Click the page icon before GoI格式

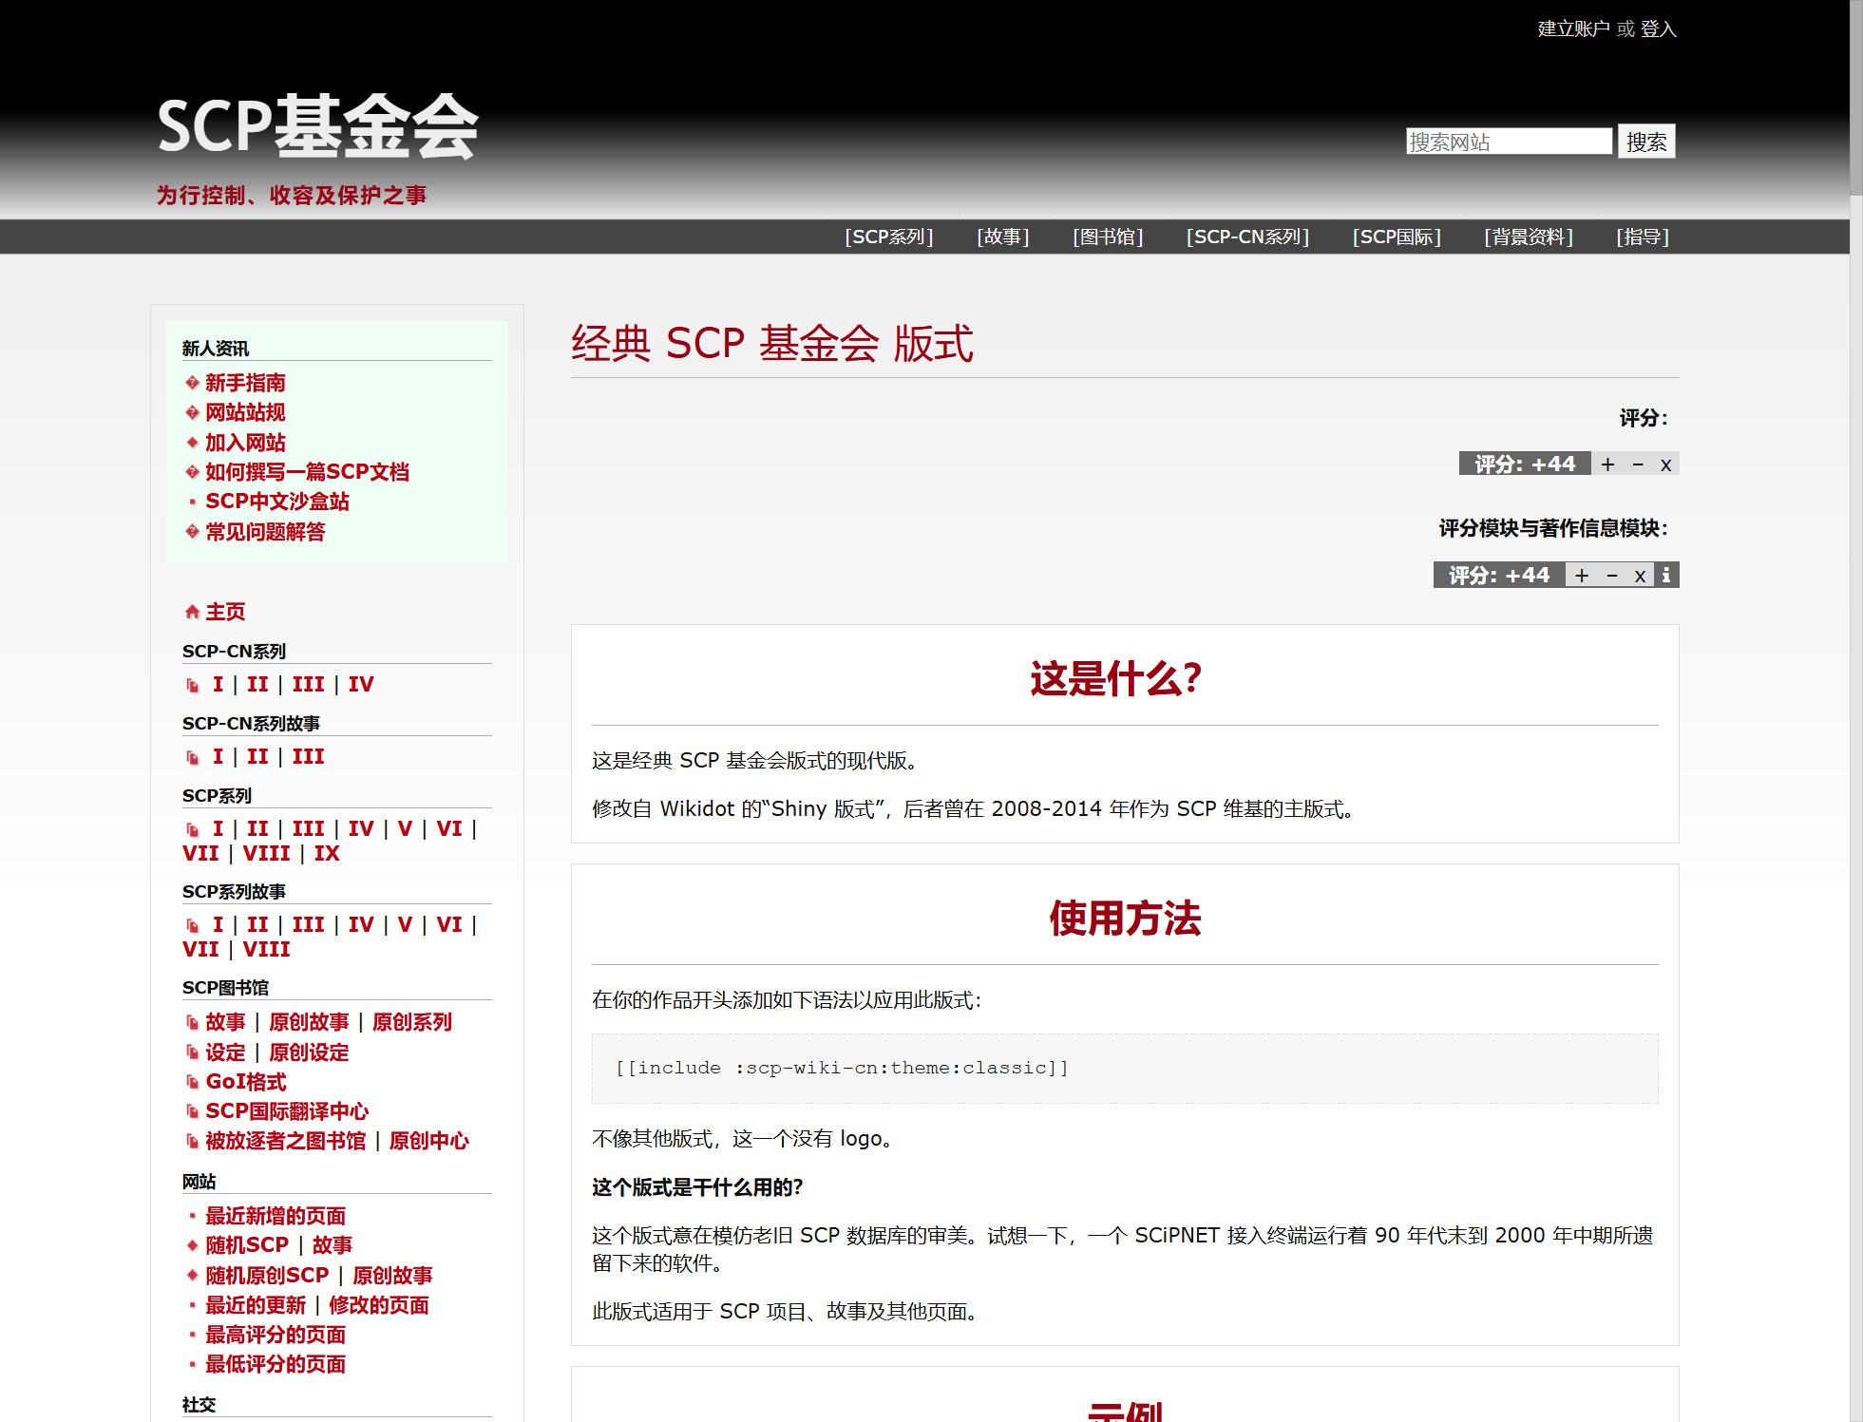[x=193, y=1082]
